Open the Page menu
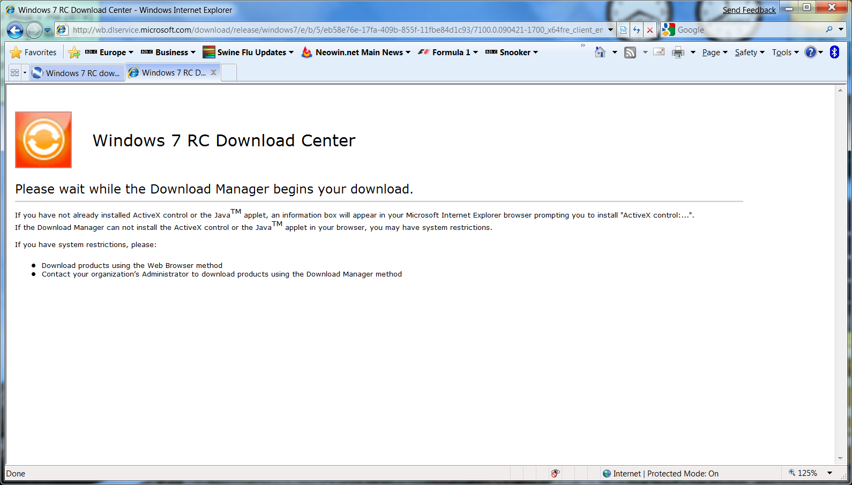 click(715, 53)
